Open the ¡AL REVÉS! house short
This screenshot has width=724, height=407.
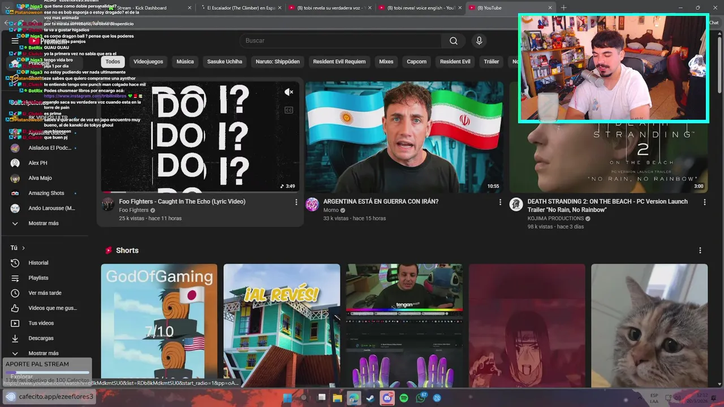coord(282,326)
